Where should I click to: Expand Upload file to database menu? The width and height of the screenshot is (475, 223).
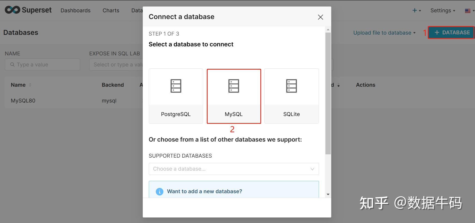tap(384, 33)
